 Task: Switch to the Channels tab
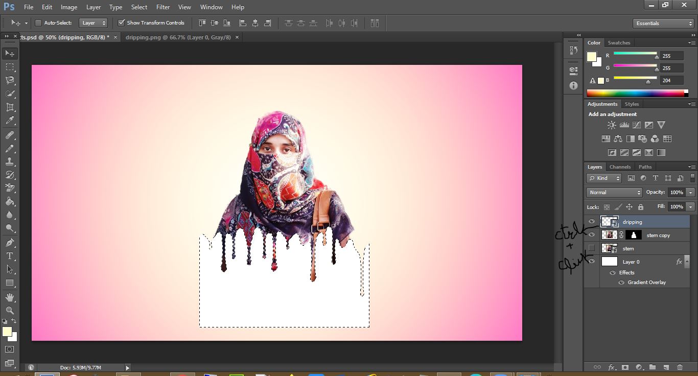point(620,167)
